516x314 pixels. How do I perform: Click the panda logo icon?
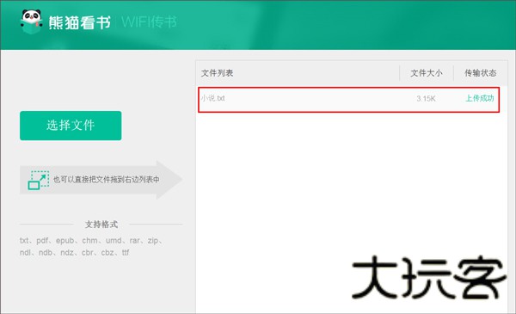pyautogui.click(x=31, y=22)
